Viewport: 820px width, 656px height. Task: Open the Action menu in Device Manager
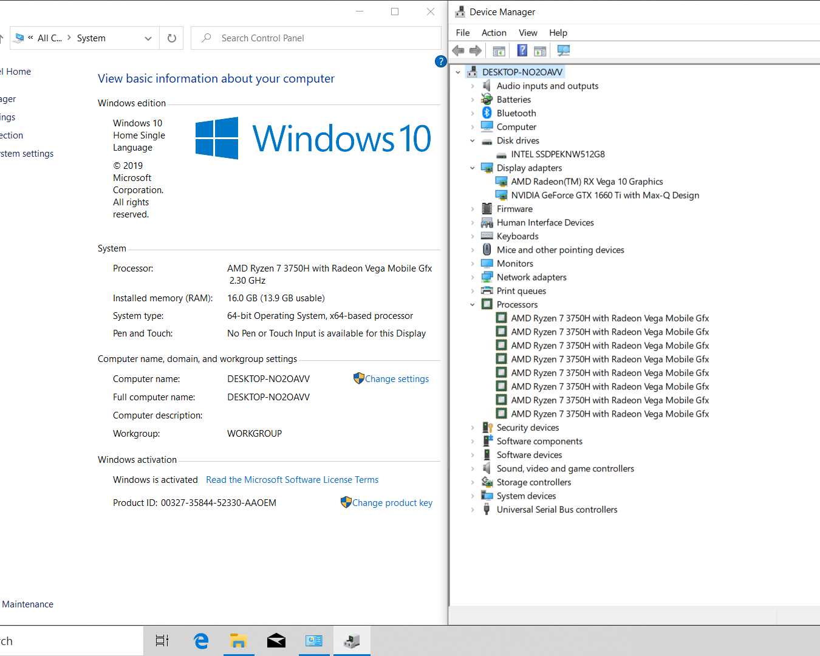tap(494, 33)
